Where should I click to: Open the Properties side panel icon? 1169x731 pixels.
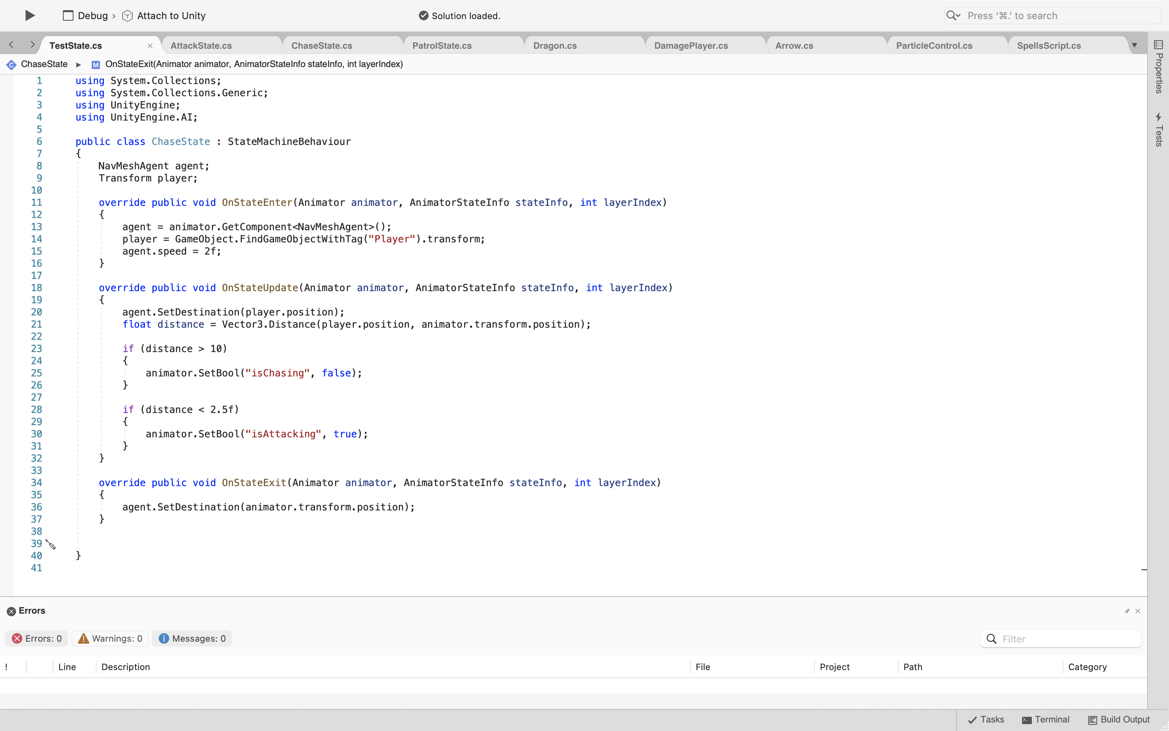(x=1158, y=45)
